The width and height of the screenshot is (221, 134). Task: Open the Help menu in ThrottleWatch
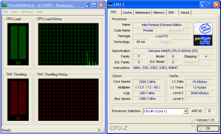pyautogui.click(x=39, y=12)
